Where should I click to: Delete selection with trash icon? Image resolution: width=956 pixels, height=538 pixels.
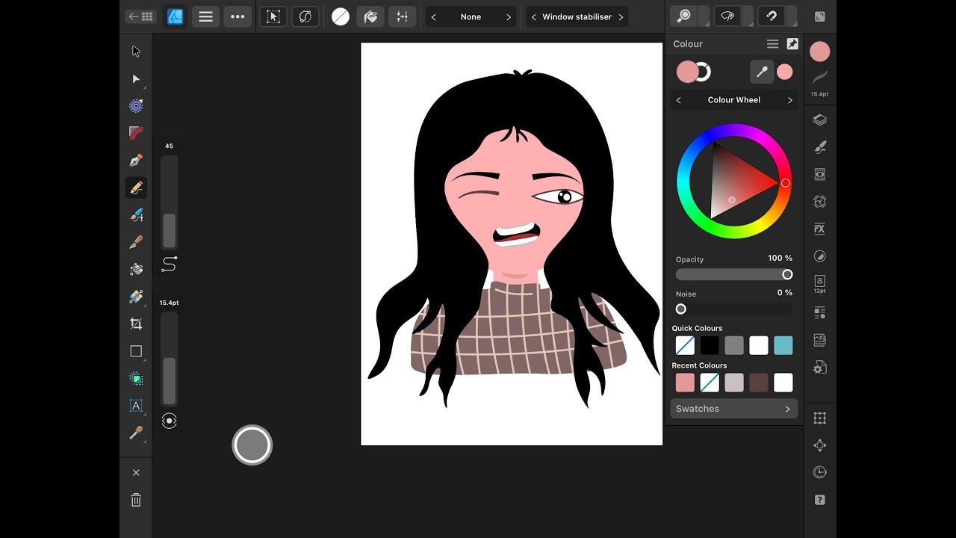tap(136, 500)
